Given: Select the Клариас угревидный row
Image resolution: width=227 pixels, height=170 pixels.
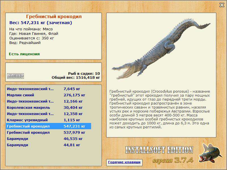Looking at the screenshot, I should pyautogui.click(x=49, y=120).
